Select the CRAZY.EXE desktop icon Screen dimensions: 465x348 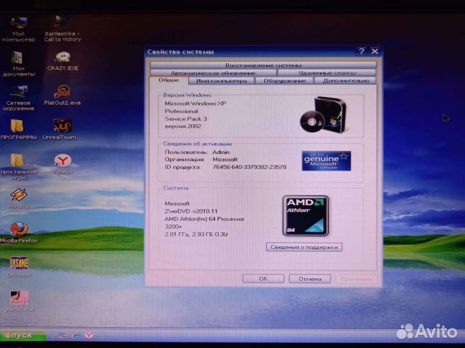pos(63,62)
